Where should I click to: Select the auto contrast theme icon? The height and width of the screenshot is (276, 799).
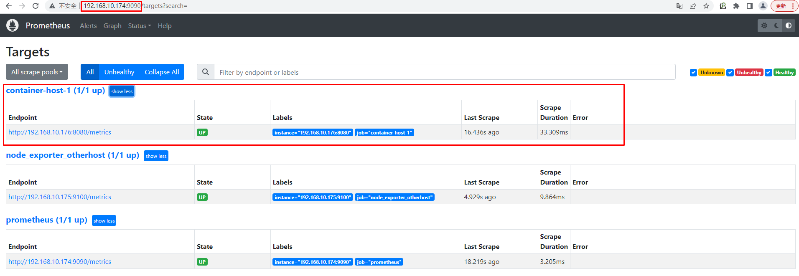point(789,25)
